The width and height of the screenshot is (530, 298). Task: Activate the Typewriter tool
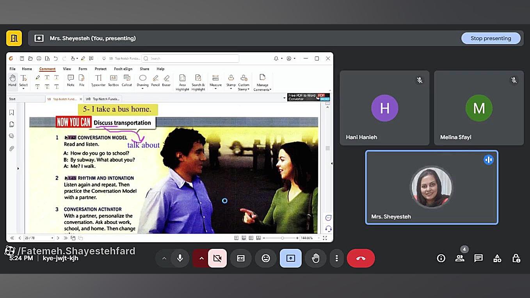98,80
